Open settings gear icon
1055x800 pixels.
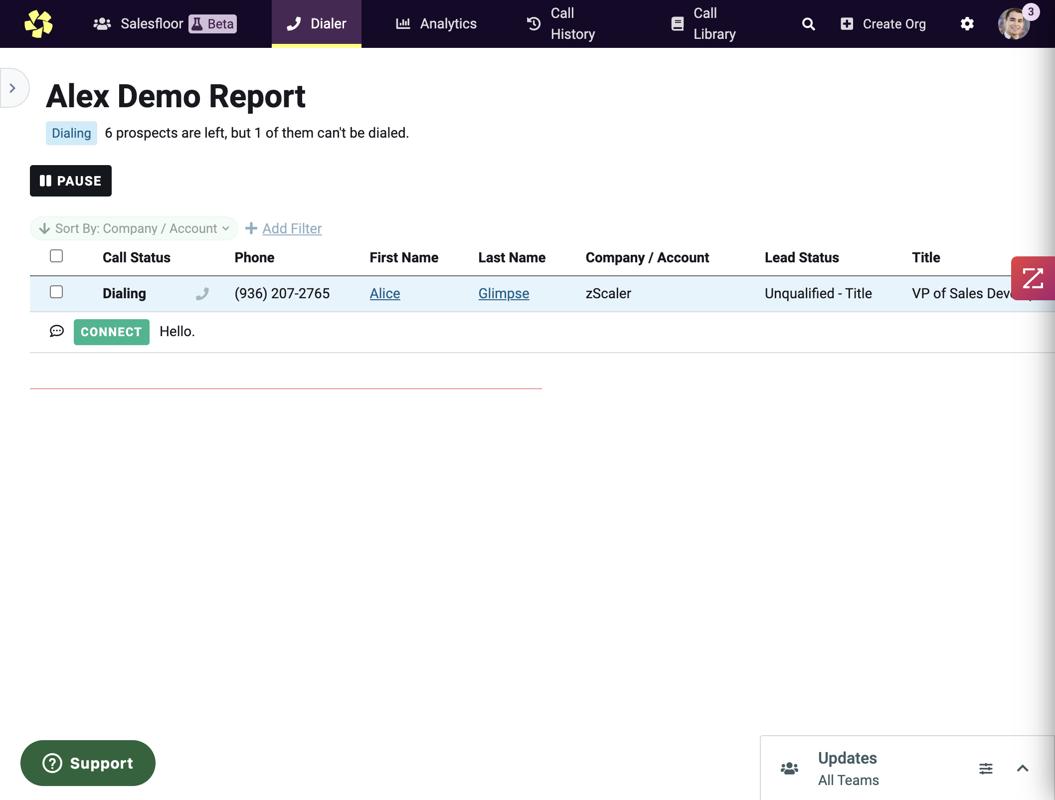point(967,24)
